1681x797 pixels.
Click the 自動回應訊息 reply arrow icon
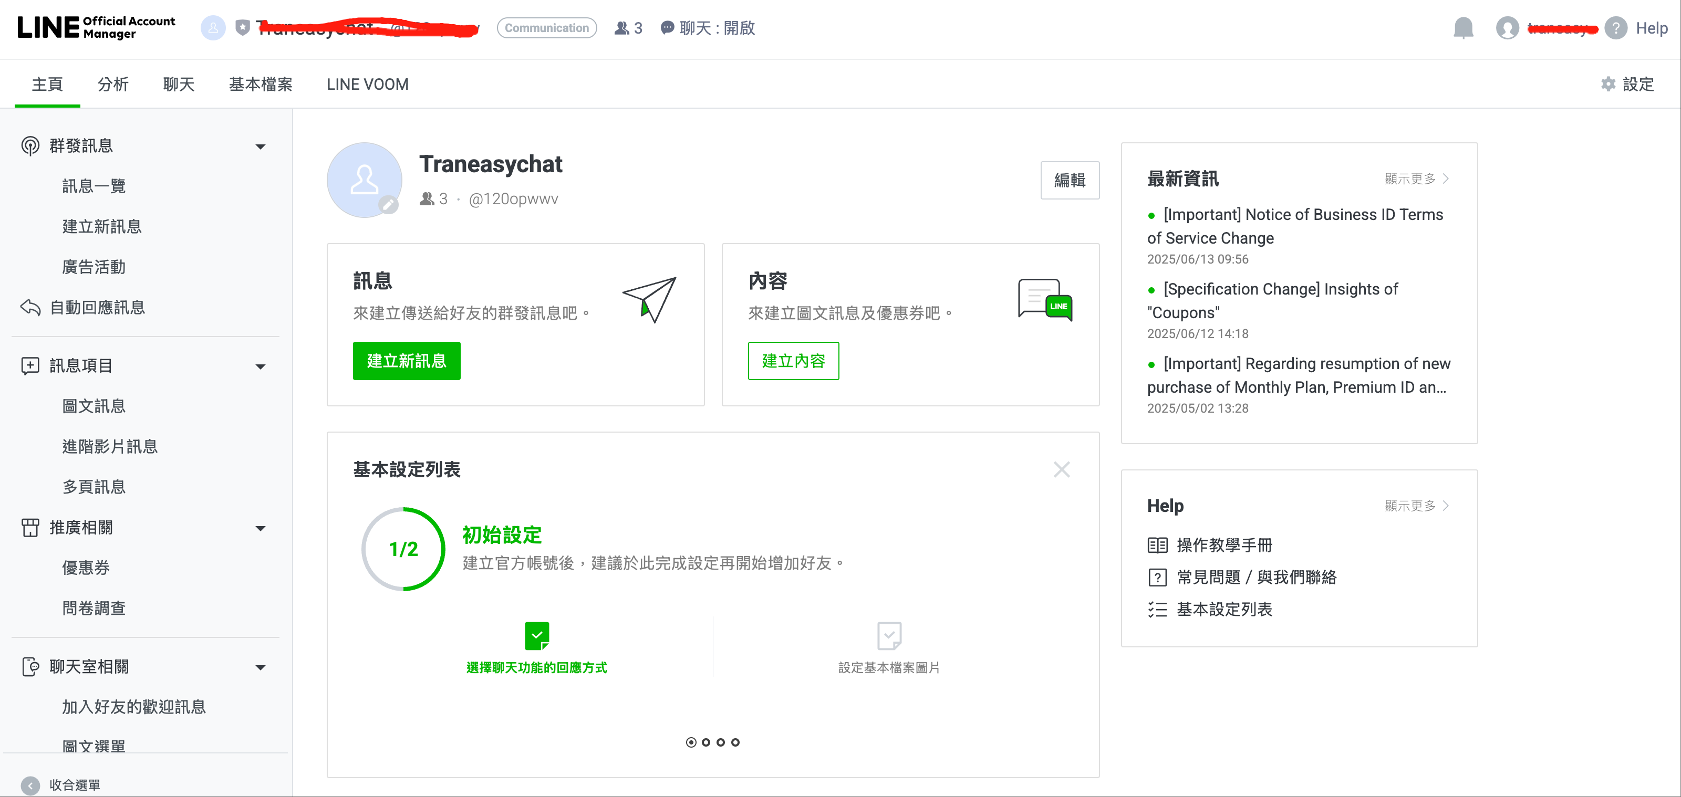(30, 307)
